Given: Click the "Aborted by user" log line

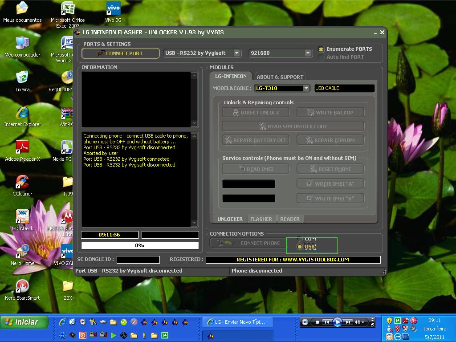Looking at the screenshot, I should (x=101, y=153).
